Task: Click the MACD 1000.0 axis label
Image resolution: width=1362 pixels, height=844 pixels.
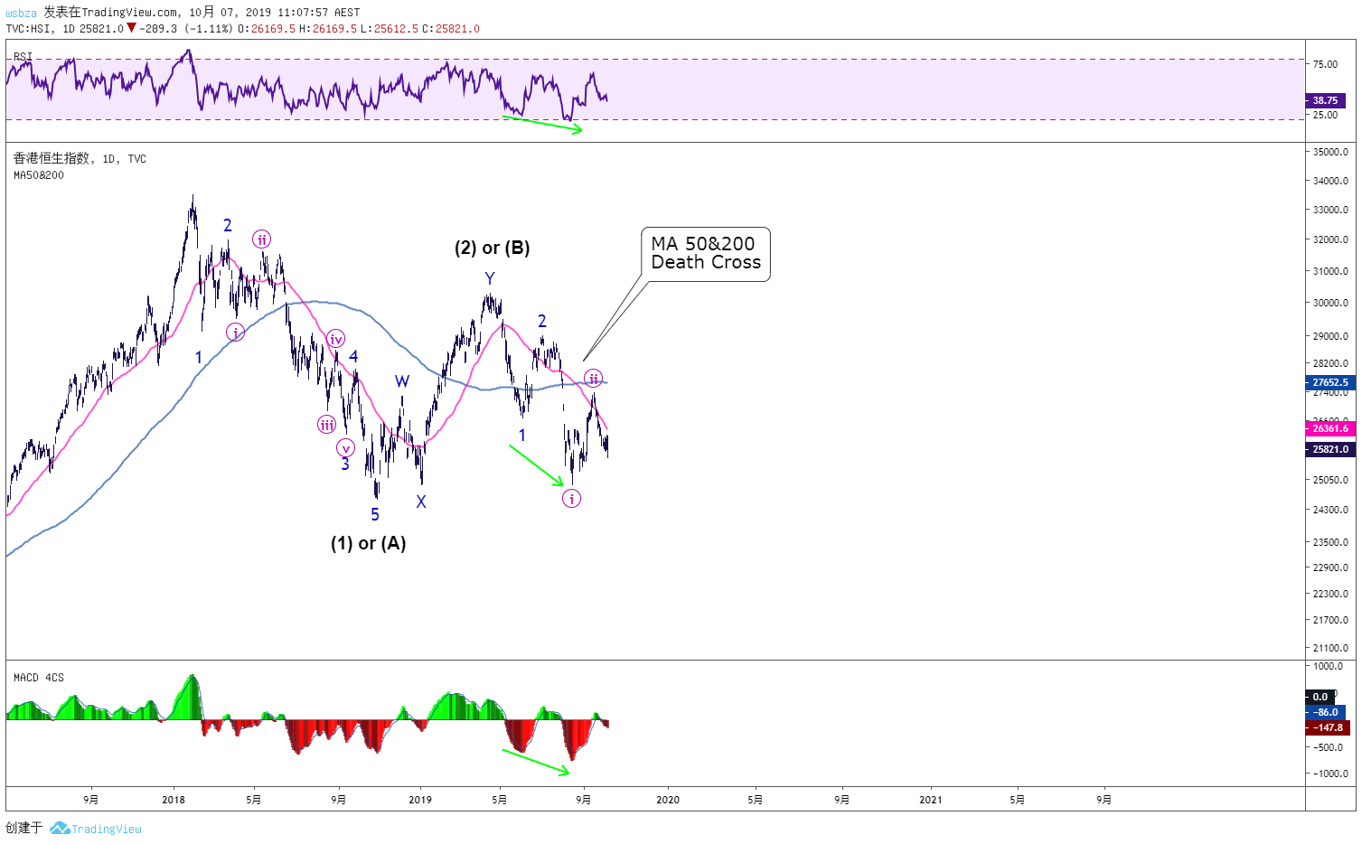Action: pos(1329,666)
